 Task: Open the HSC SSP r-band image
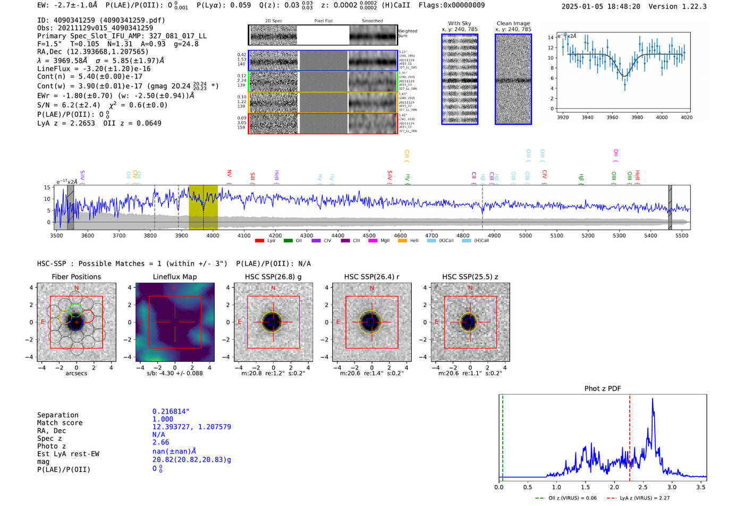pyautogui.click(x=371, y=322)
